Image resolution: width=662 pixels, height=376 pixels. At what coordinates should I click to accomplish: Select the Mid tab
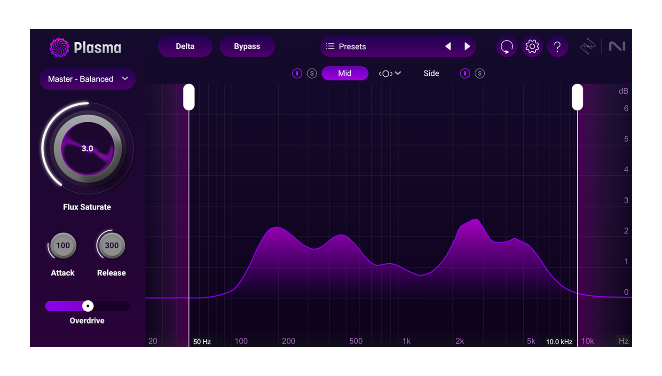(x=345, y=73)
